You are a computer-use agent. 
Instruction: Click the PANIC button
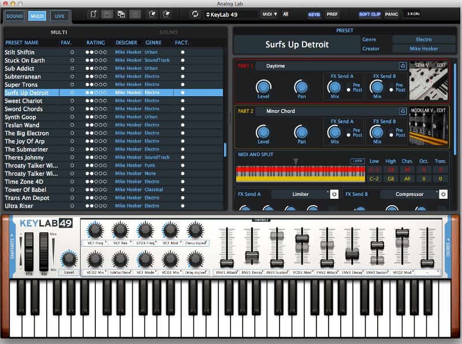(392, 14)
